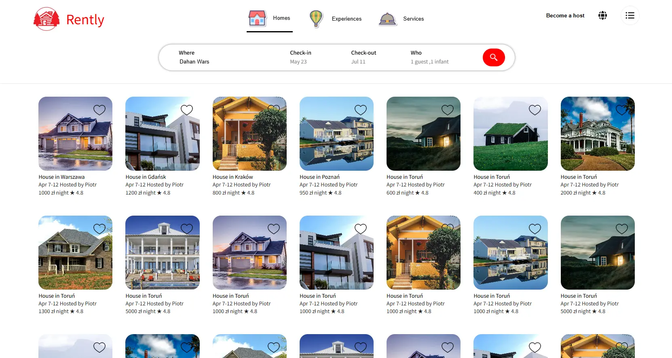
Task: Heart the 600 zł Toruń listing
Action: point(448,110)
